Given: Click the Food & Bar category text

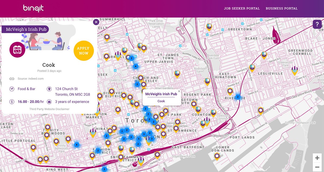Looking at the screenshot, I should [26, 89].
